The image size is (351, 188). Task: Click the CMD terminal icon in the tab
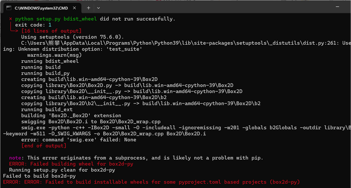coord(9,8)
